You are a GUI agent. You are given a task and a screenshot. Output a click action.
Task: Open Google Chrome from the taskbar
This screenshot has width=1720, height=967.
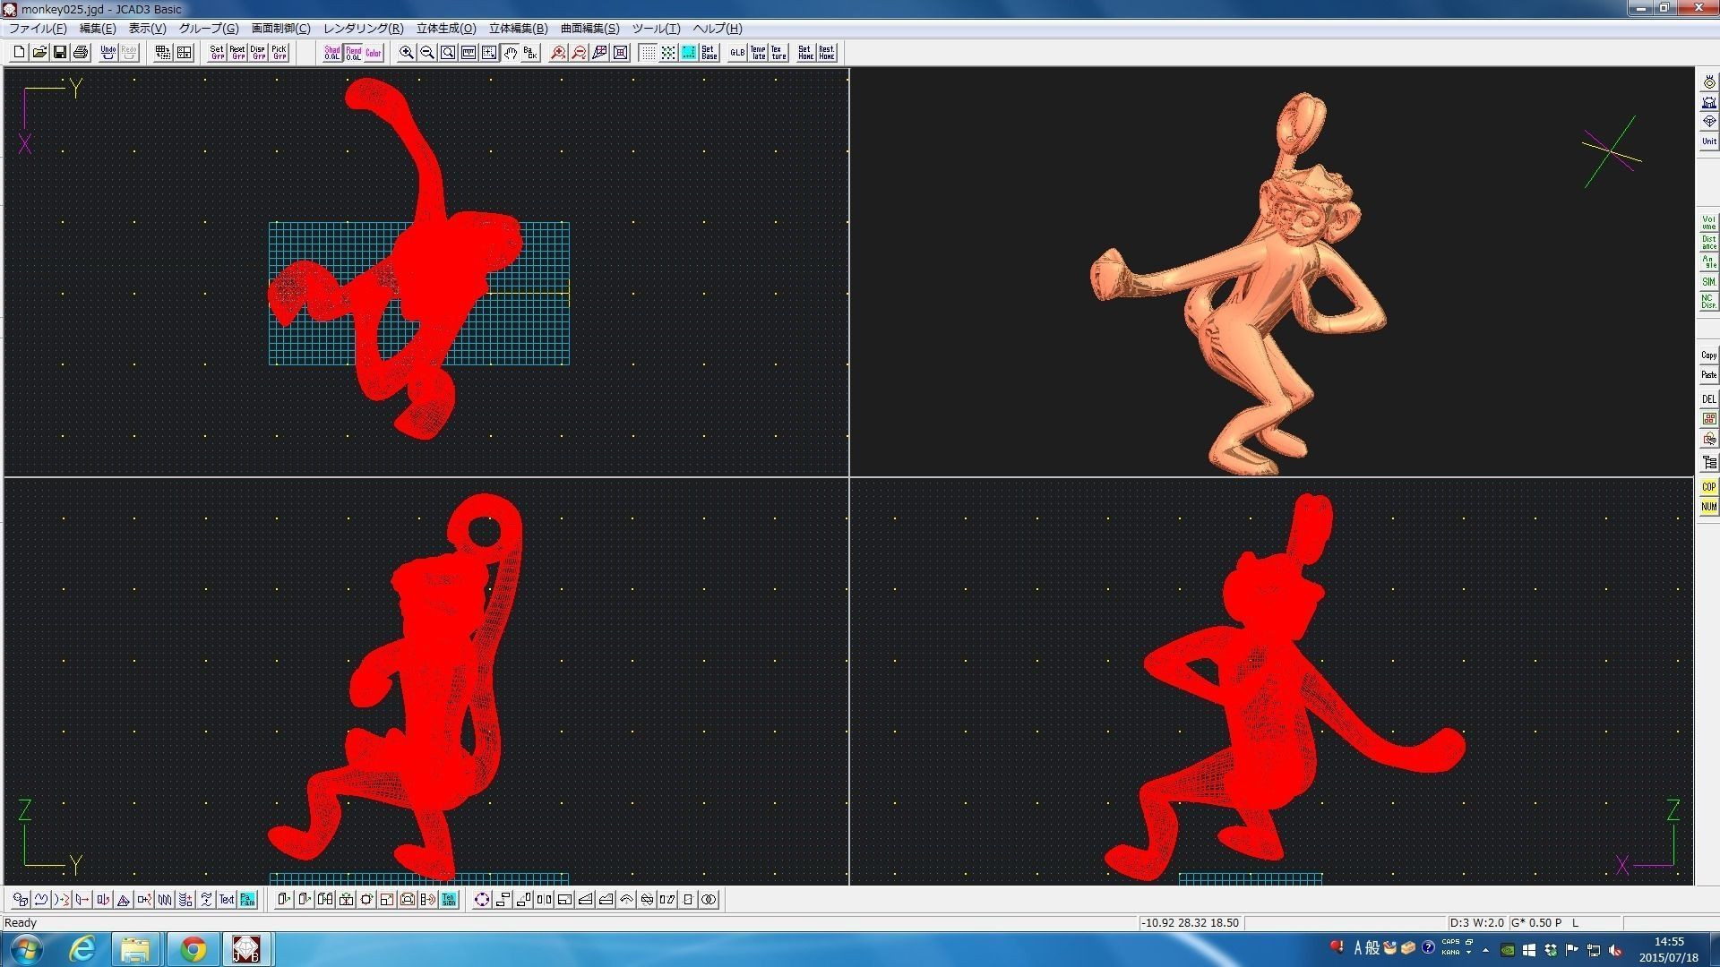pos(193,949)
